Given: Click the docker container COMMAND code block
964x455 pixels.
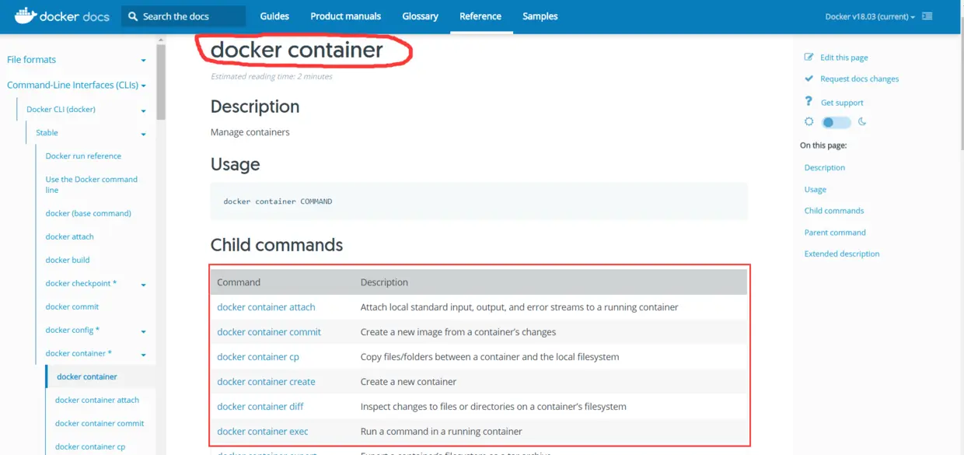Looking at the screenshot, I should click(479, 201).
